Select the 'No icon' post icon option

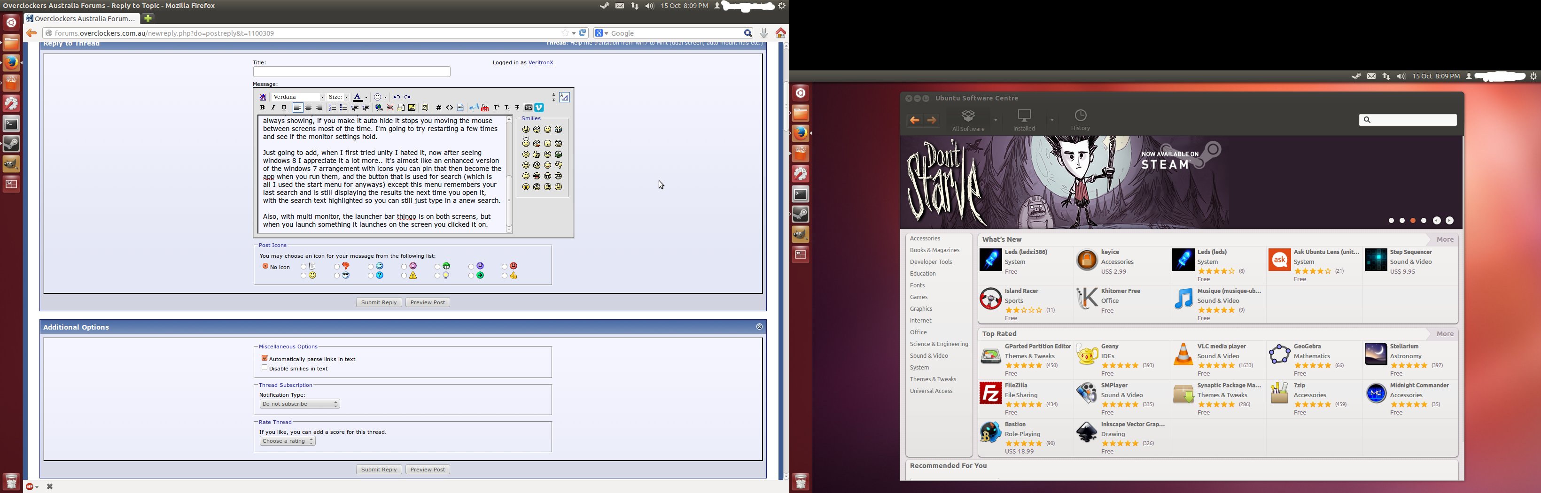tap(265, 267)
